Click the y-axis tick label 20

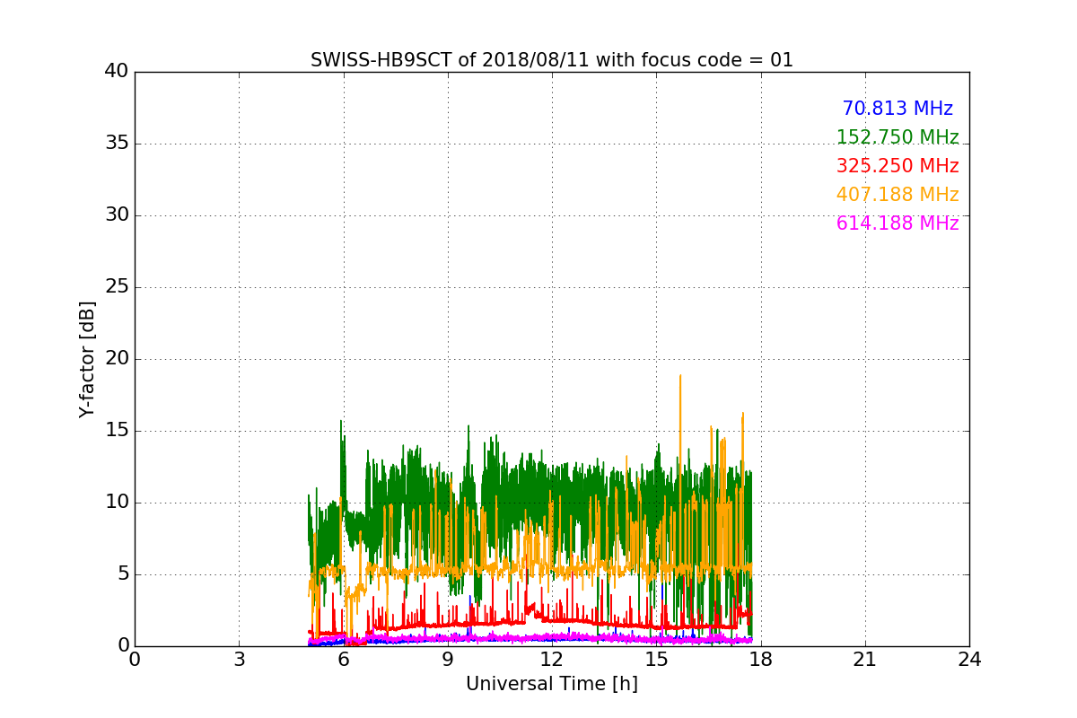coord(117,359)
